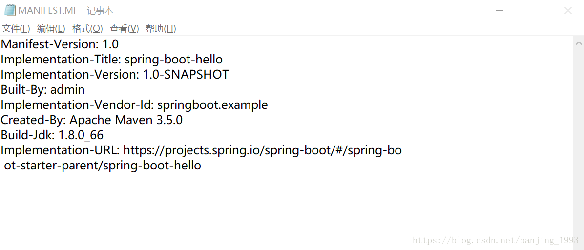Close the MANIFEST.MF Notepad window
The image size is (584, 250).
[568, 11]
